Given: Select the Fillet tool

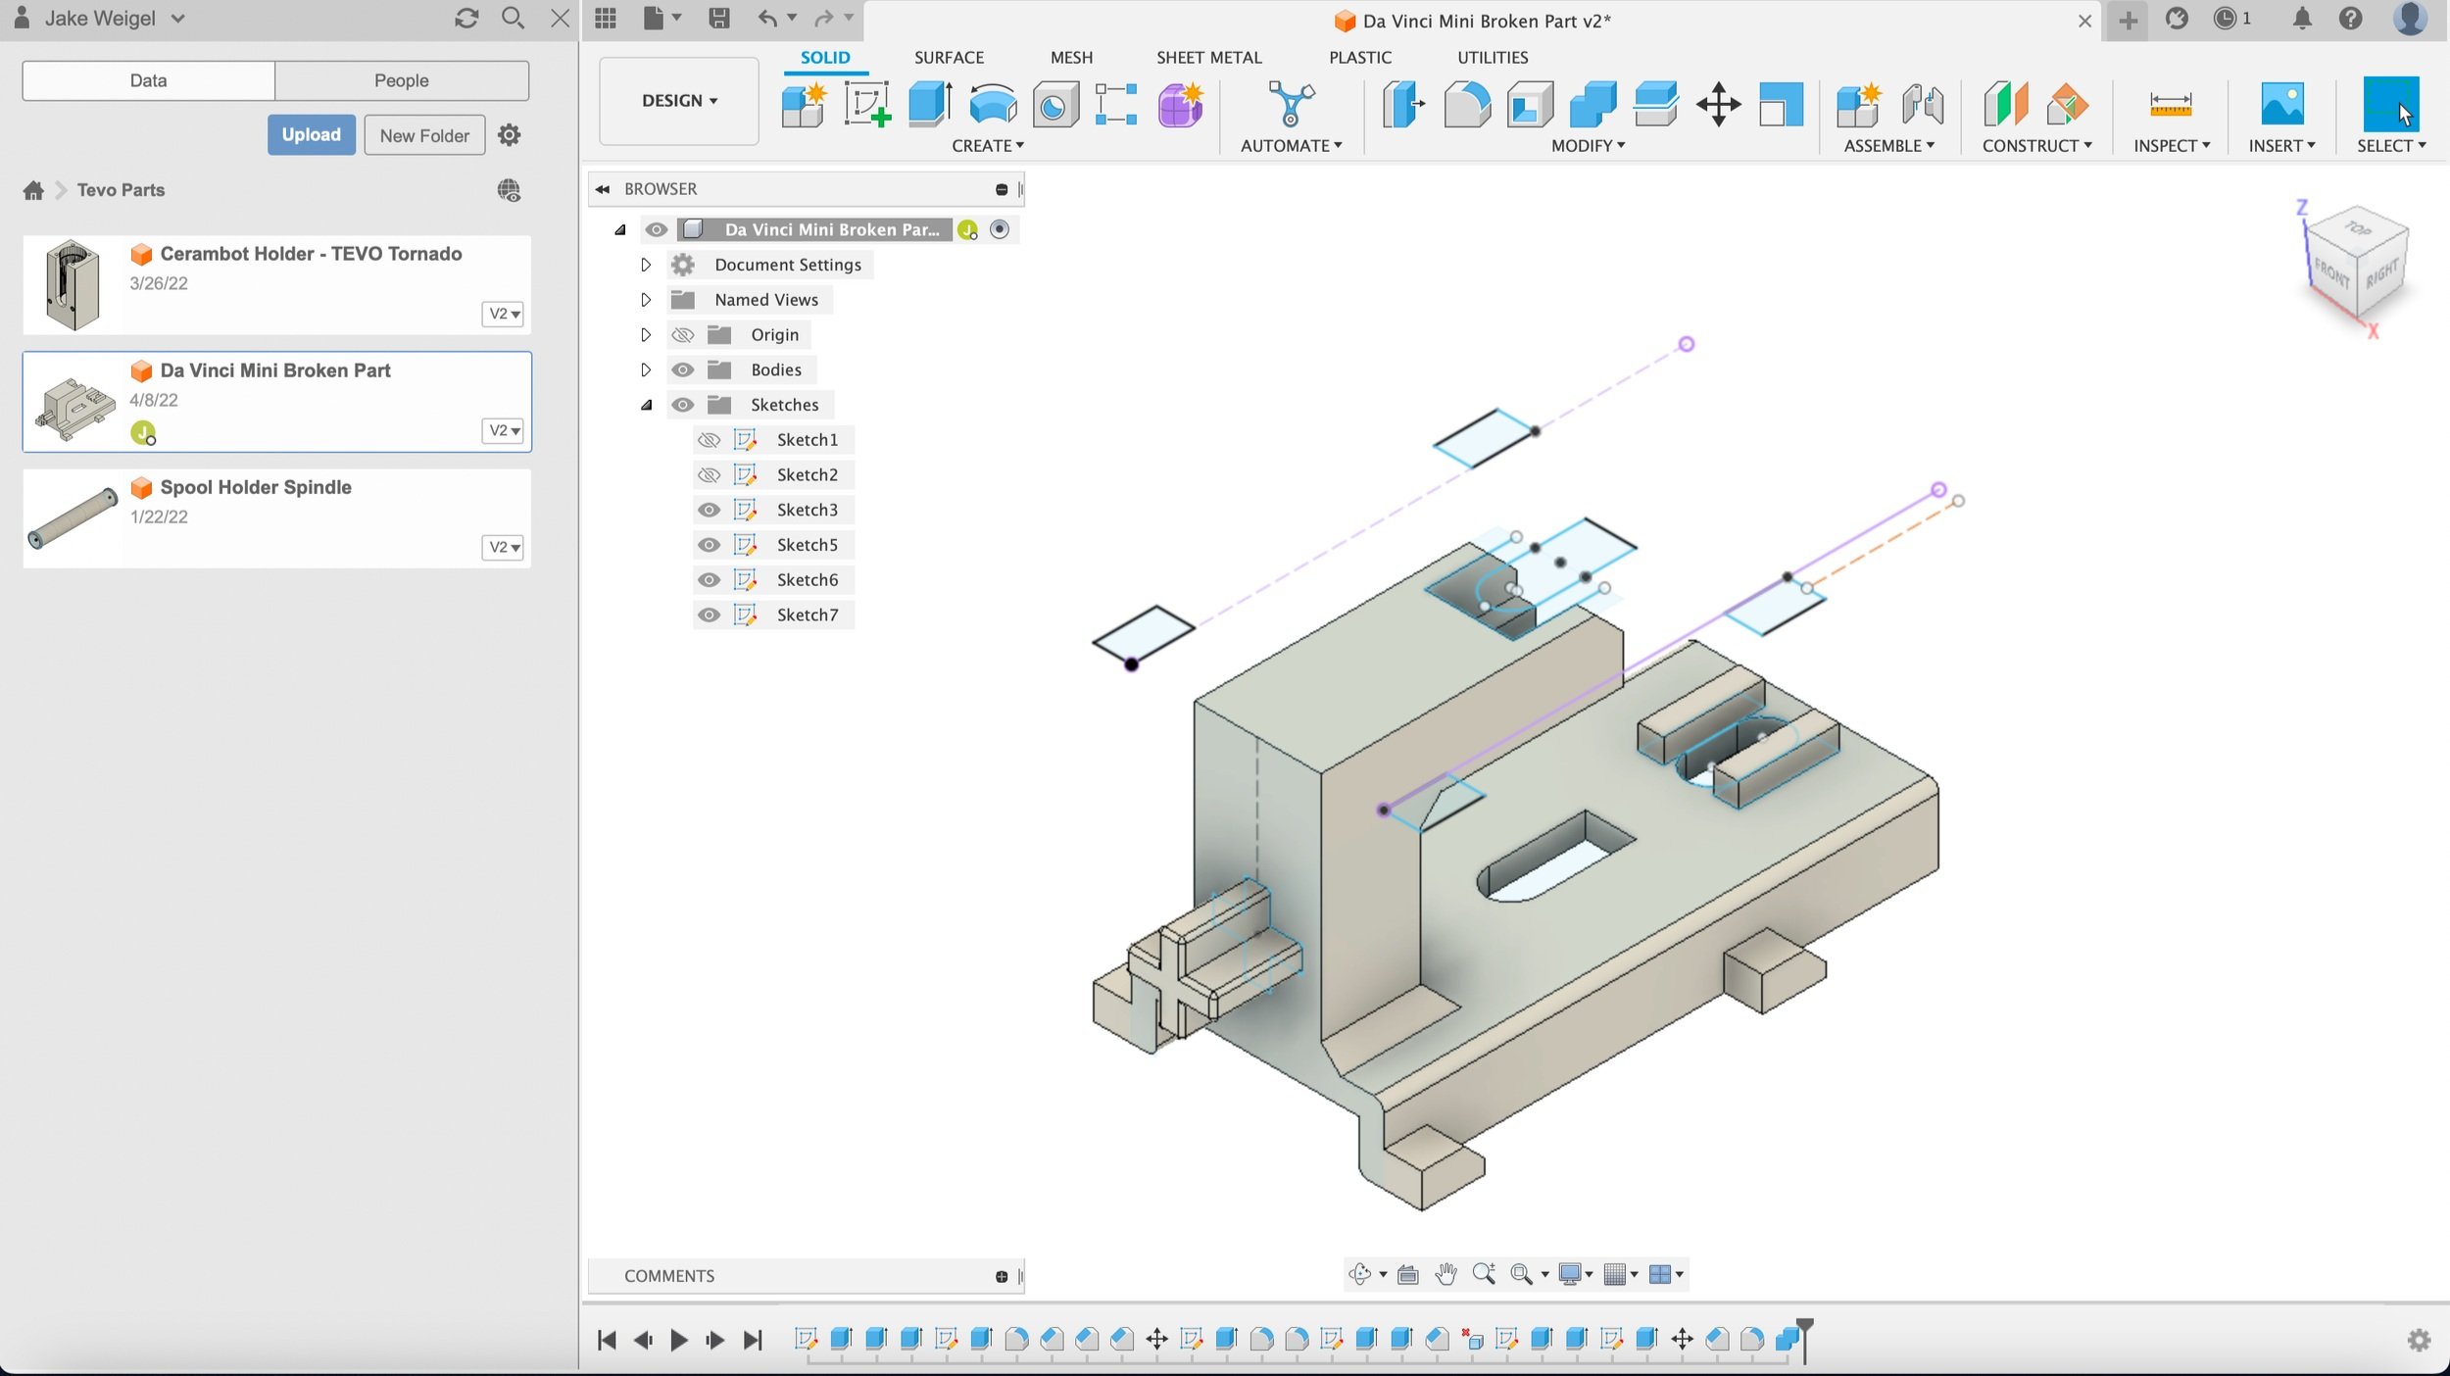Looking at the screenshot, I should 1467,104.
